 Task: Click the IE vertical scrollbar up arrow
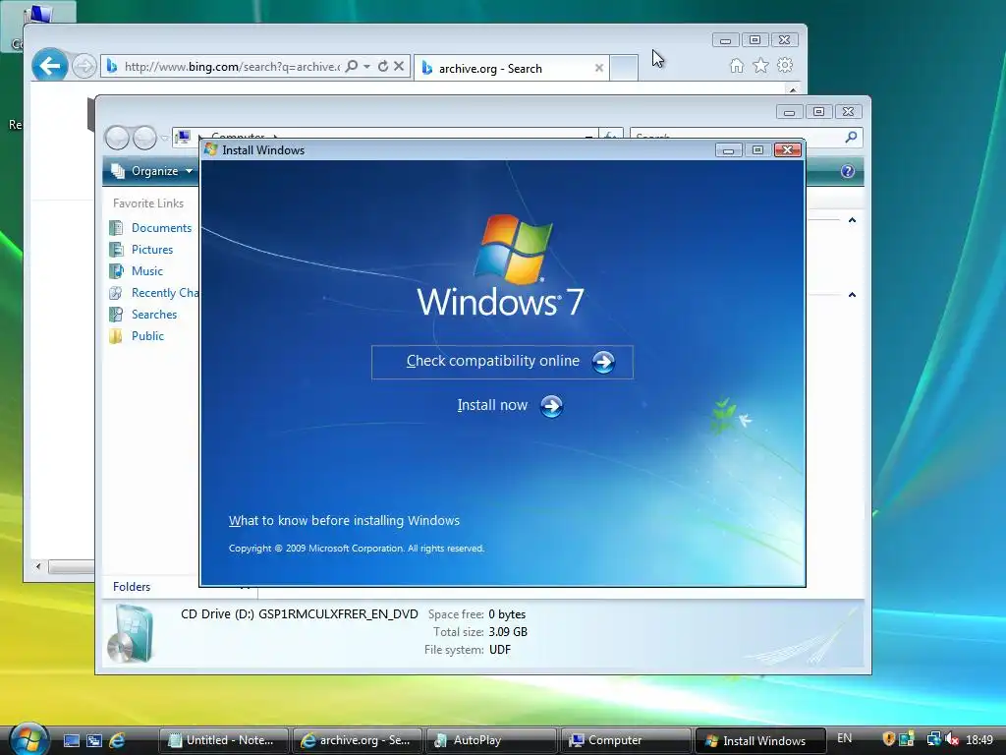tap(794, 89)
